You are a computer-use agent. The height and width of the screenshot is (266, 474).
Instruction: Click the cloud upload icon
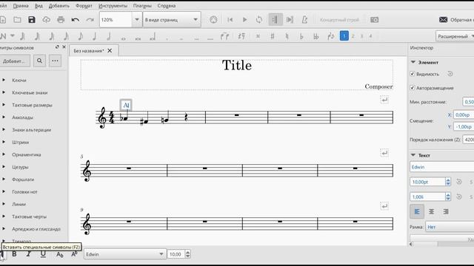click(46, 20)
